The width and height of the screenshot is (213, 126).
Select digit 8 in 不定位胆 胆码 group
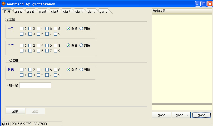[x=56, y=70]
